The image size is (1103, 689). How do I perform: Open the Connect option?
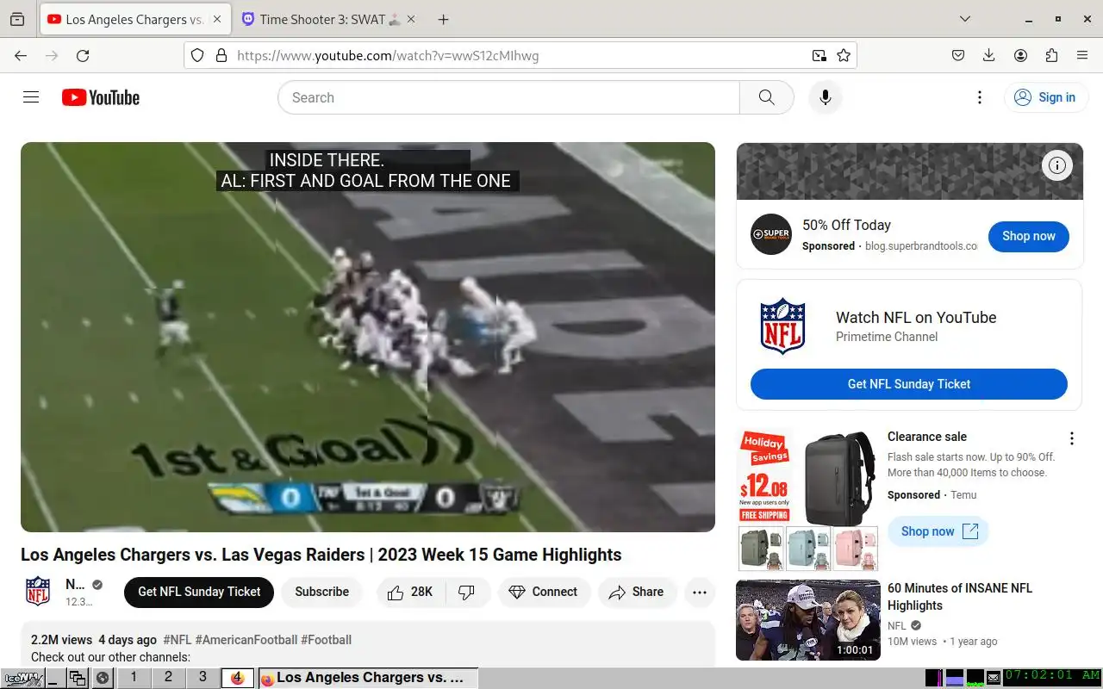point(544,592)
